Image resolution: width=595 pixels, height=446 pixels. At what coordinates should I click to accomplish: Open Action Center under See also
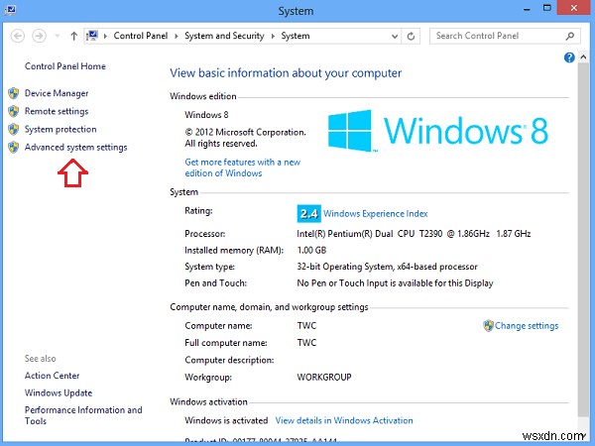pos(52,376)
